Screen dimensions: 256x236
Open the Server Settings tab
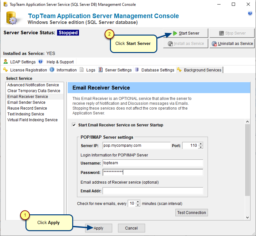[115, 70]
